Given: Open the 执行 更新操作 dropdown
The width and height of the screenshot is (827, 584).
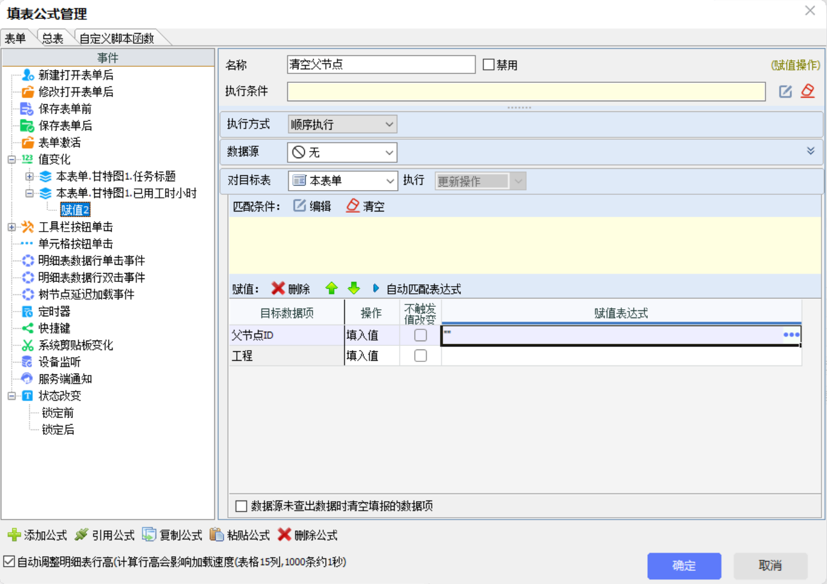Looking at the screenshot, I should [481, 181].
